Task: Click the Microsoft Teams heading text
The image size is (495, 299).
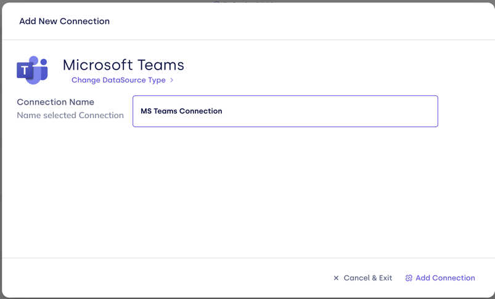Action: [x=123, y=65]
